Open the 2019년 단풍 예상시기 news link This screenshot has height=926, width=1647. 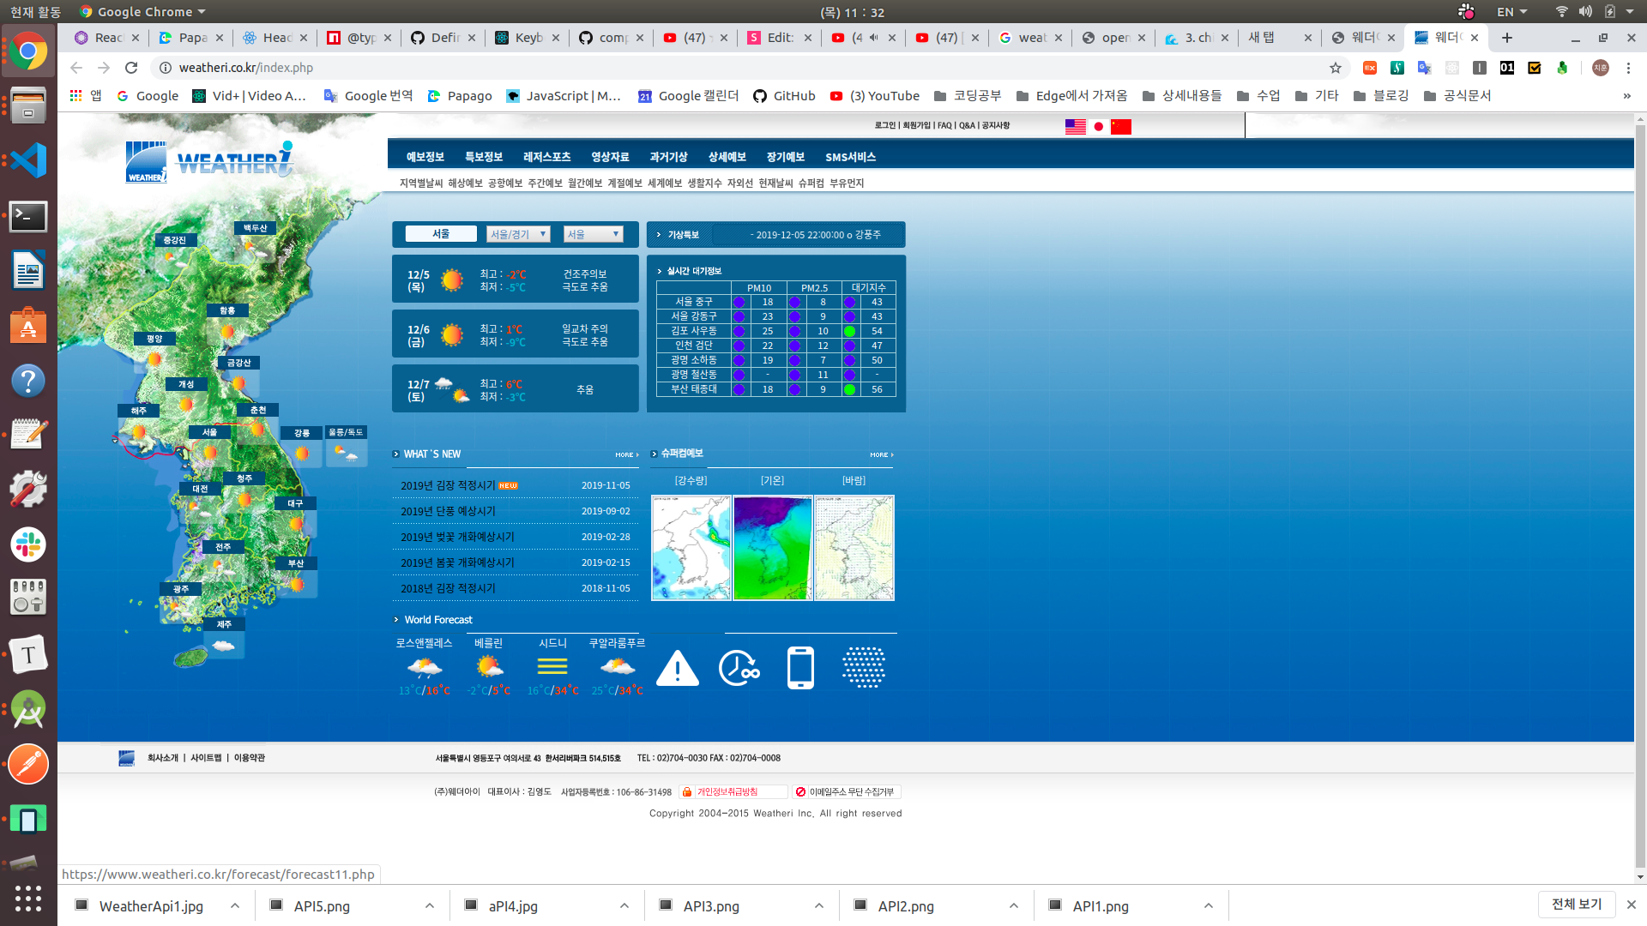(x=448, y=511)
